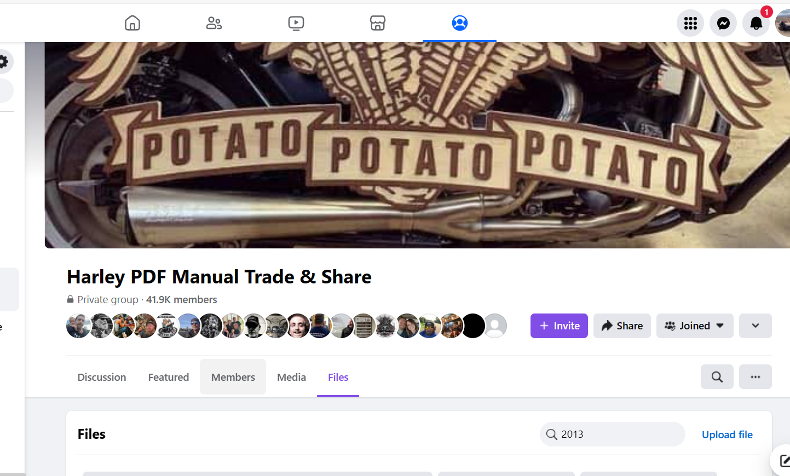The image size is (790, 476).
Task: Open the Marketplace storefront icon
Action: coord(378,23)
